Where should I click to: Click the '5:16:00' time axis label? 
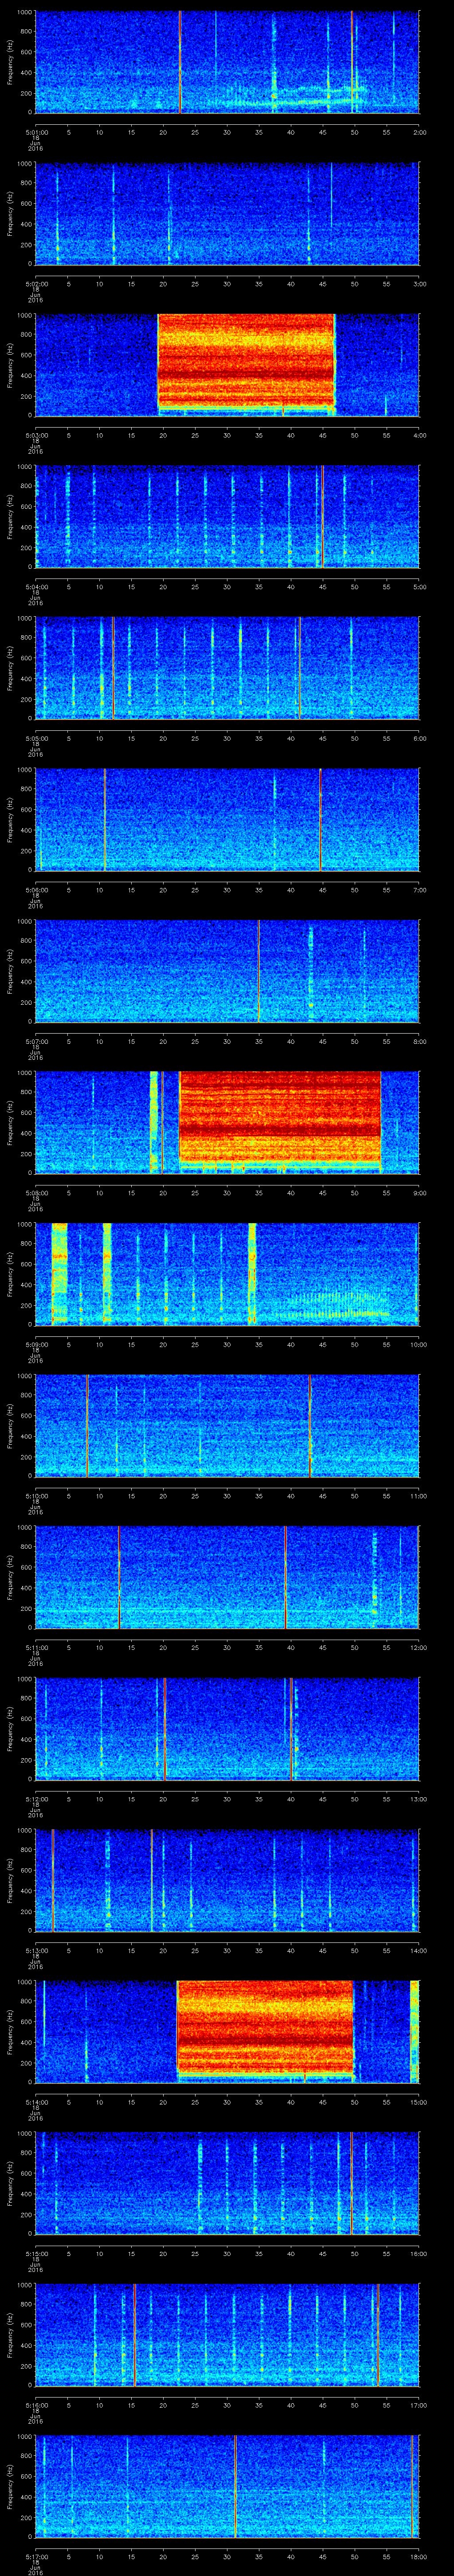tap(36, 2404)
